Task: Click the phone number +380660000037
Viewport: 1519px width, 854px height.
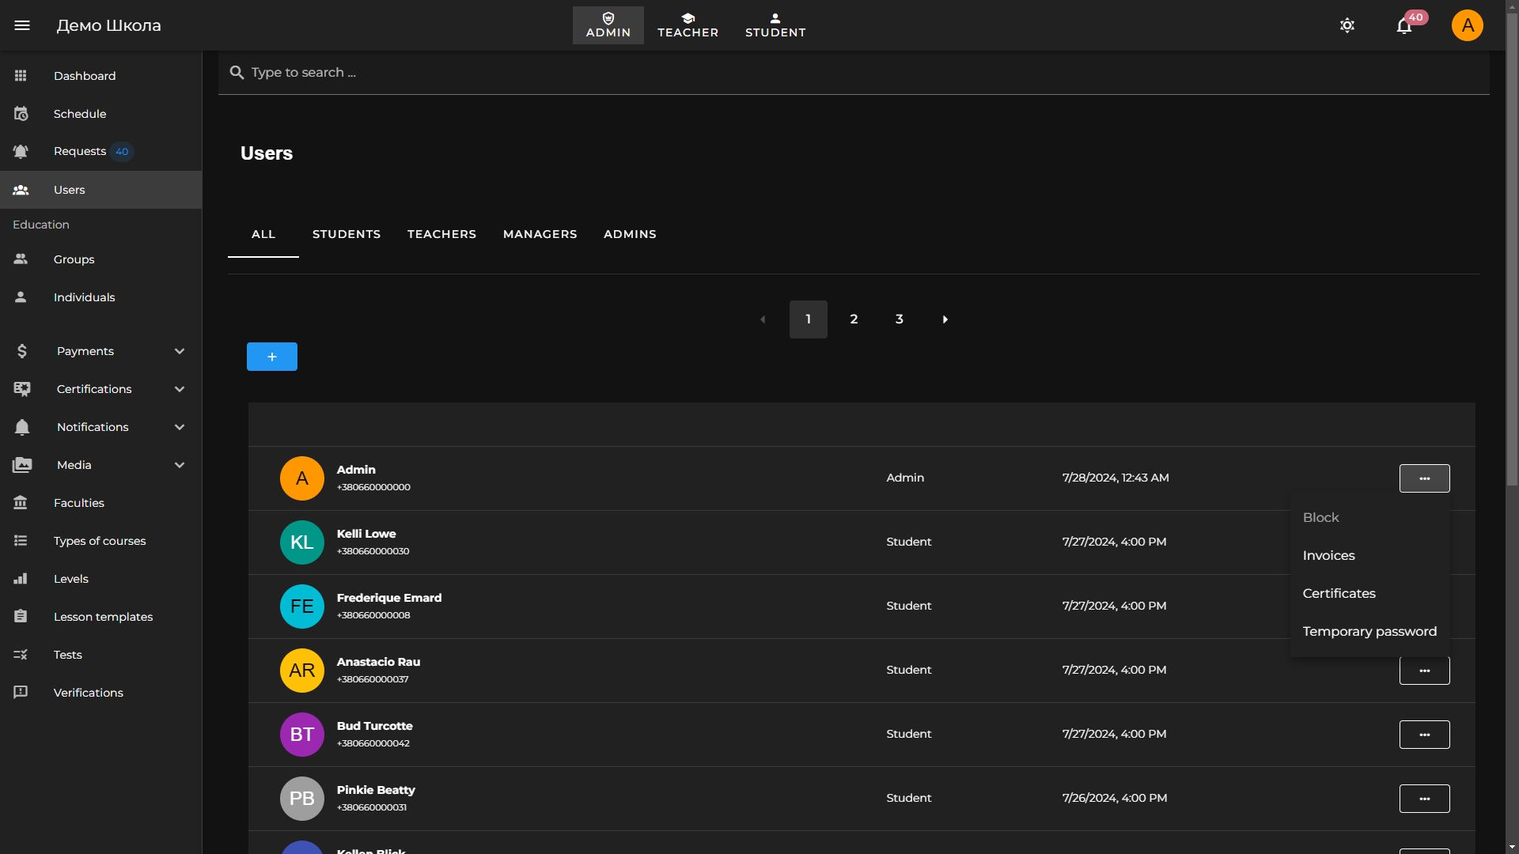Action: coord(373,679)
